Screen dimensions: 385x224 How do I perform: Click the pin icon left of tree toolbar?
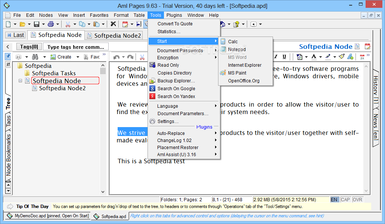pos(8,56)
